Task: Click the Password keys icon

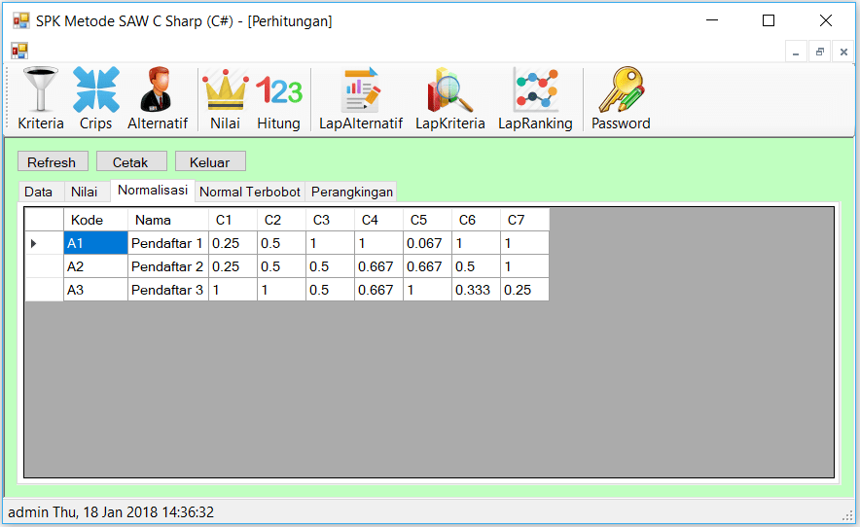Action: coord(621,90)
